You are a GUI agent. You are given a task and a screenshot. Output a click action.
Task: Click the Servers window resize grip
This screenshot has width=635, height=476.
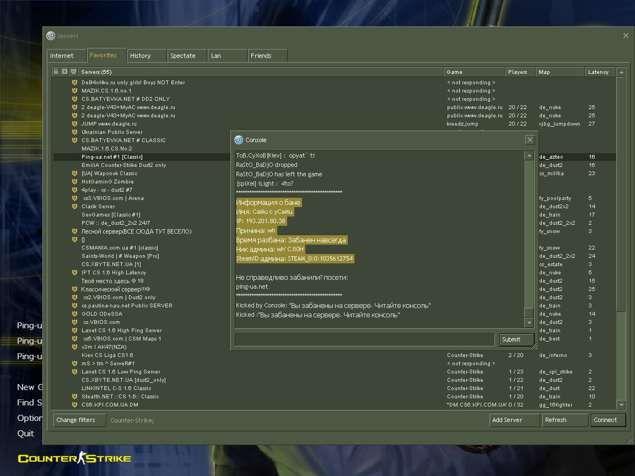(x=629, y=440)
